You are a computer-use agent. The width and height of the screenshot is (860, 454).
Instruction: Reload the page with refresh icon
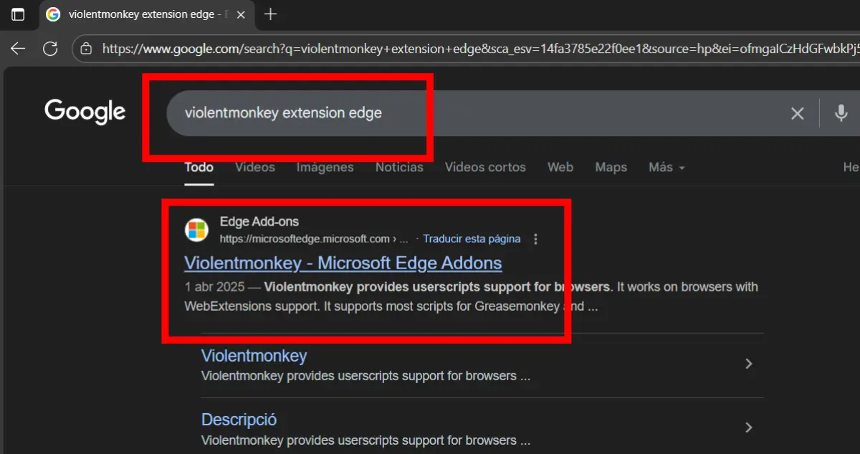50,49
